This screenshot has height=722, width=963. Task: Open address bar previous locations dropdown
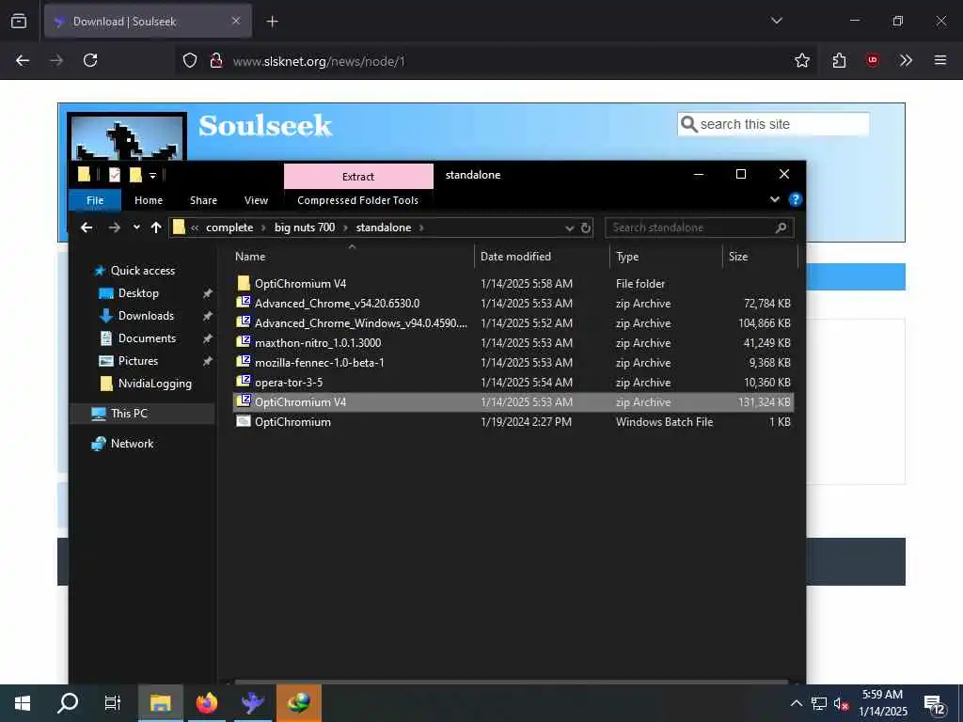click(x=569, y=228)
